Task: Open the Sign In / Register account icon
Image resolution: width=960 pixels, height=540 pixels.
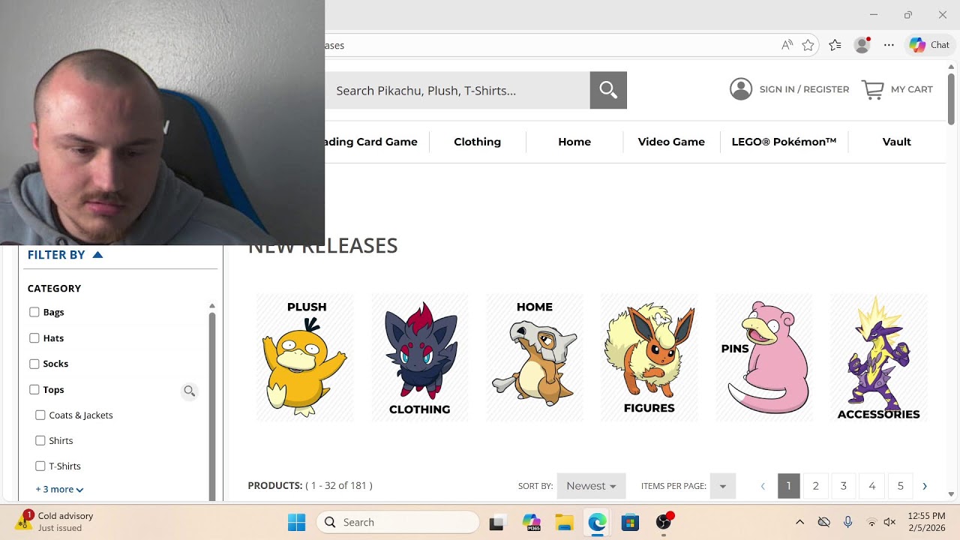Action: [741, 89]
